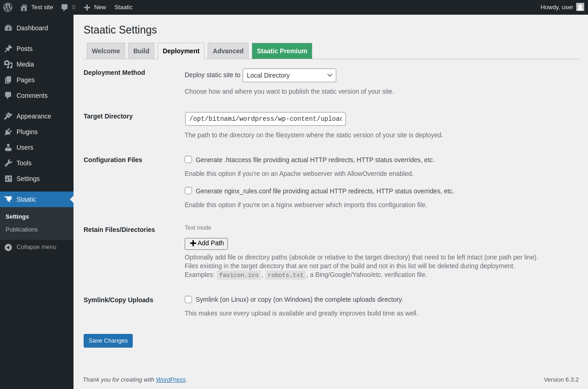Open the Posts menu

point(37,49)
